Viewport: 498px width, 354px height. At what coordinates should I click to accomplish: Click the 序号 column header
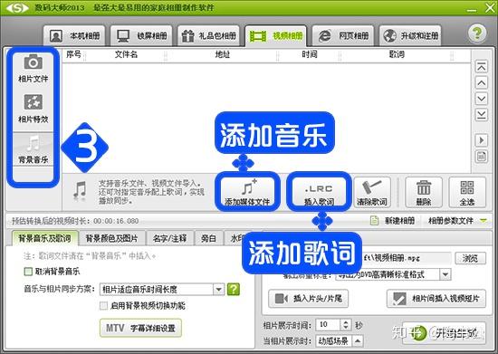pyautogui.click(x=73, y=54)
